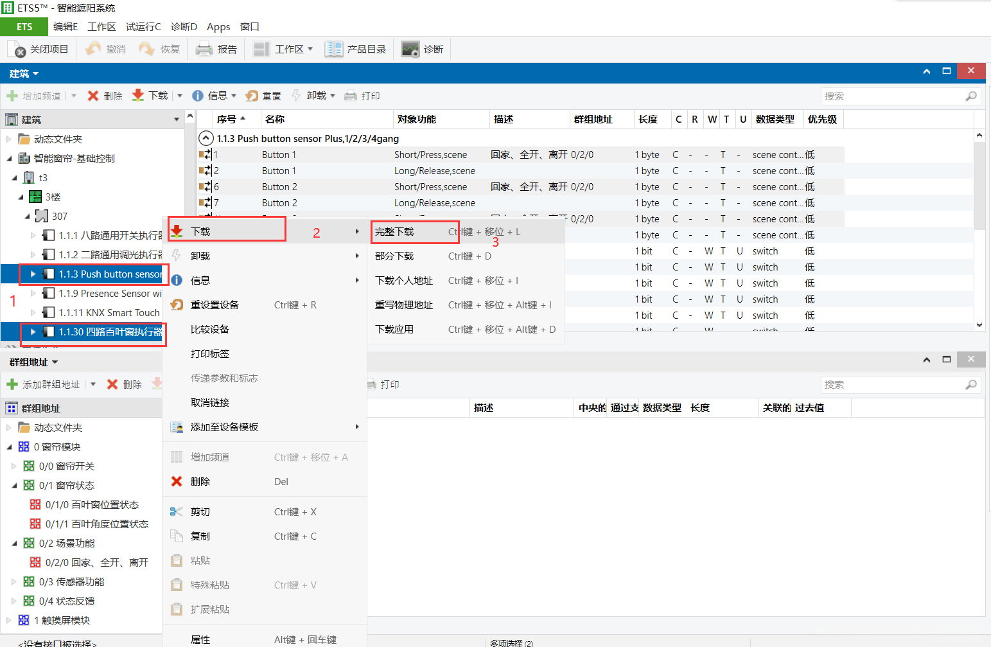Click the red X 删除 icon in context menu
The height and width of the screenshot is (647, 991).
coord(177,481)
